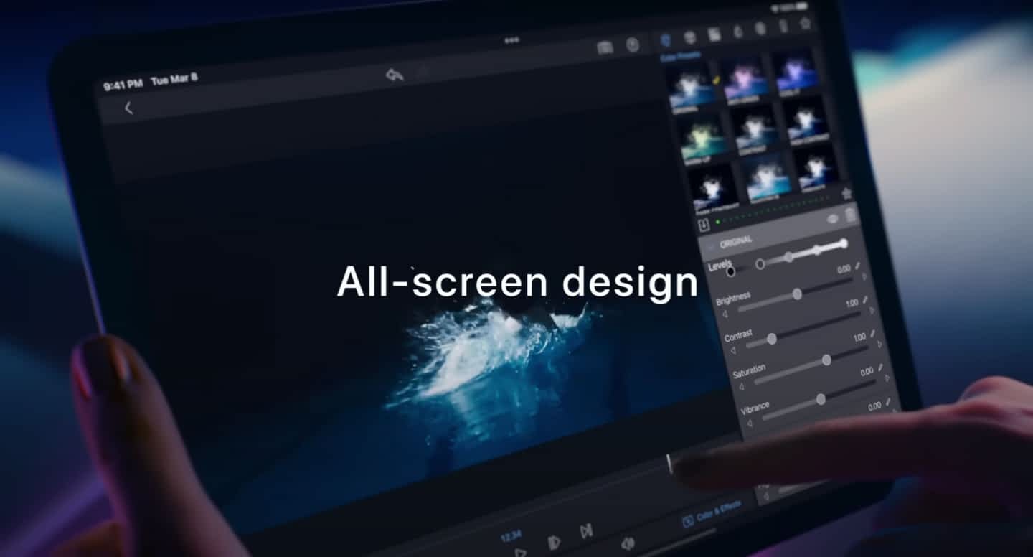Click the hollow ring Levels handle
This screenshot has height=557, width=1033.
tap(760, 264)
